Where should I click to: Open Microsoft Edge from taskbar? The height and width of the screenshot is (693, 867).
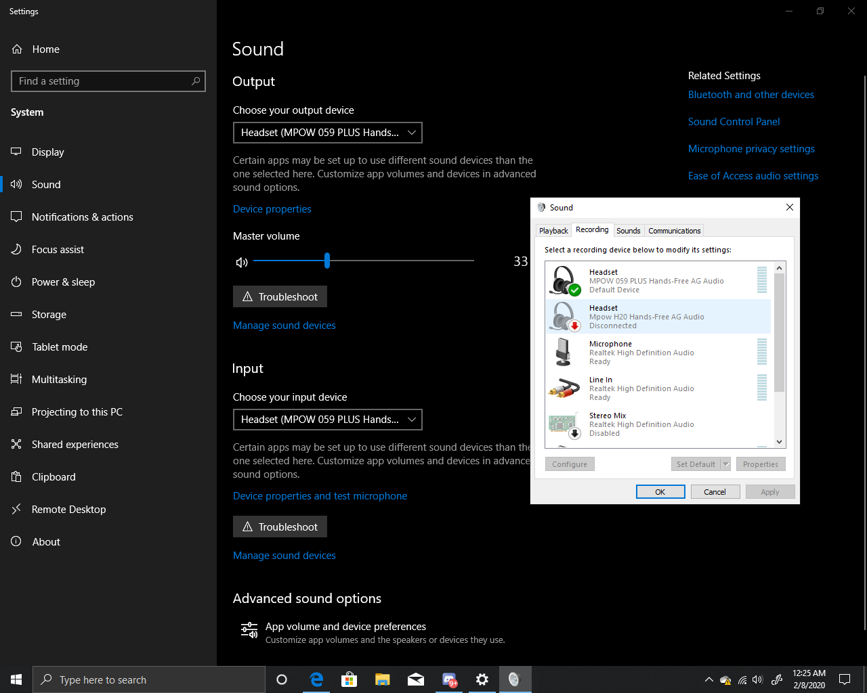tap(316, 679)
